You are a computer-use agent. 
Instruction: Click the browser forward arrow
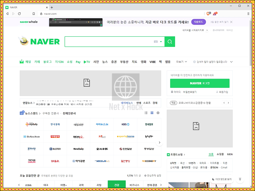[x=13, y=14]
